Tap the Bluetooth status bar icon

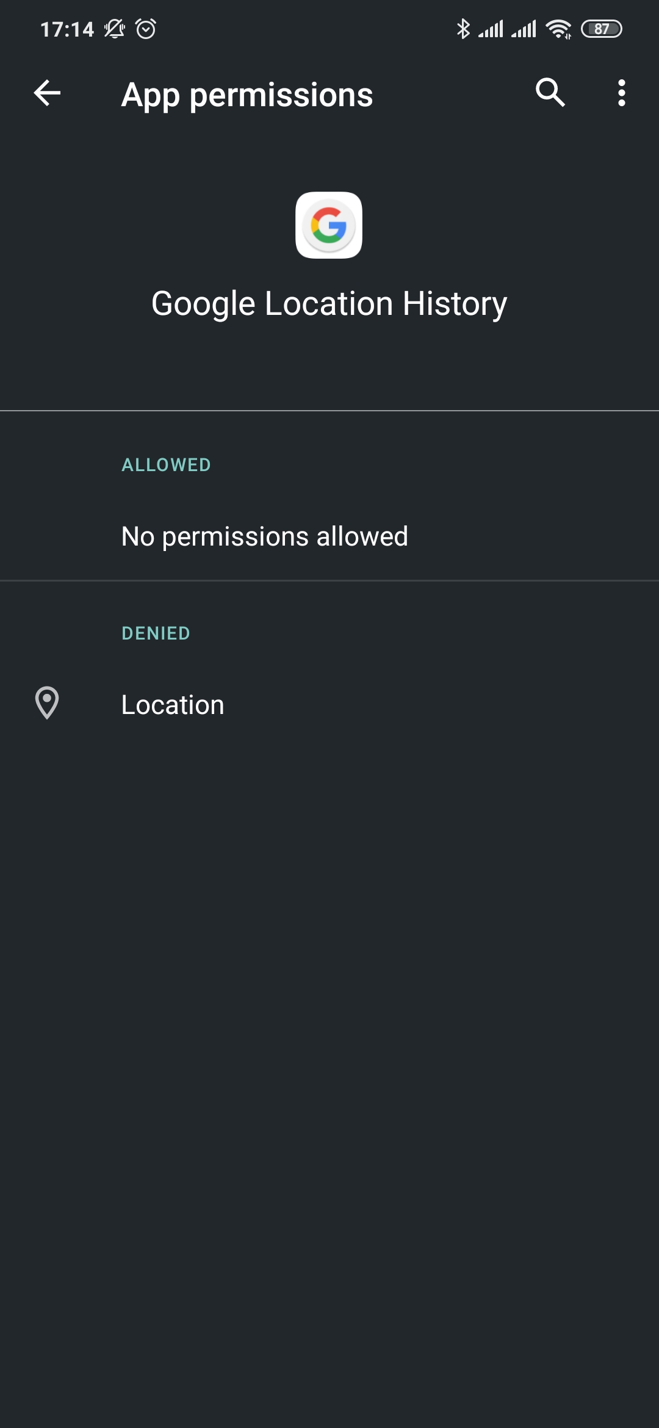[463, 29]
